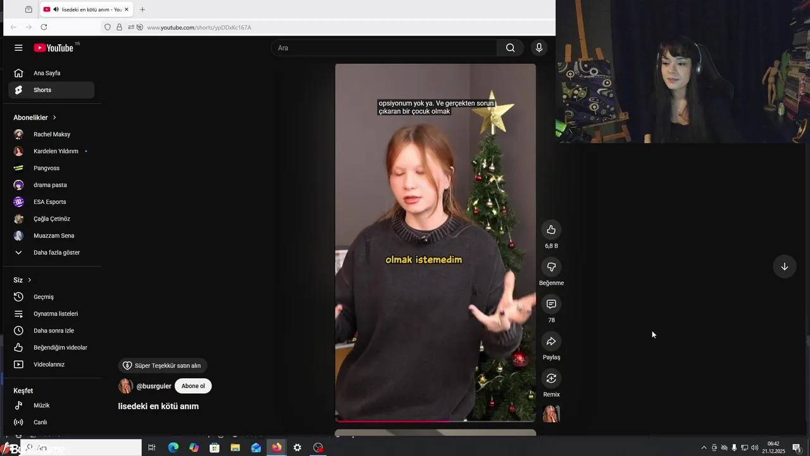This screenshot has height=456, width=810.
Task: Open Kardelen Yıldırım channel
Action: point(51,151)
